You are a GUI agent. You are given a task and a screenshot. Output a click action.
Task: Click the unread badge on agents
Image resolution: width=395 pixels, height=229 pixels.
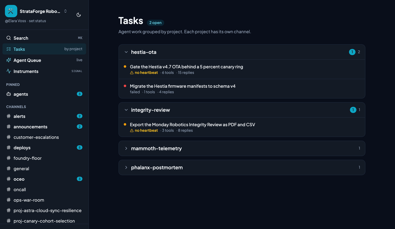[80, 94]
